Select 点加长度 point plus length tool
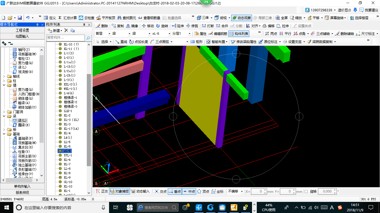Viewport: 380px width, 213px height. click(139, 42)
